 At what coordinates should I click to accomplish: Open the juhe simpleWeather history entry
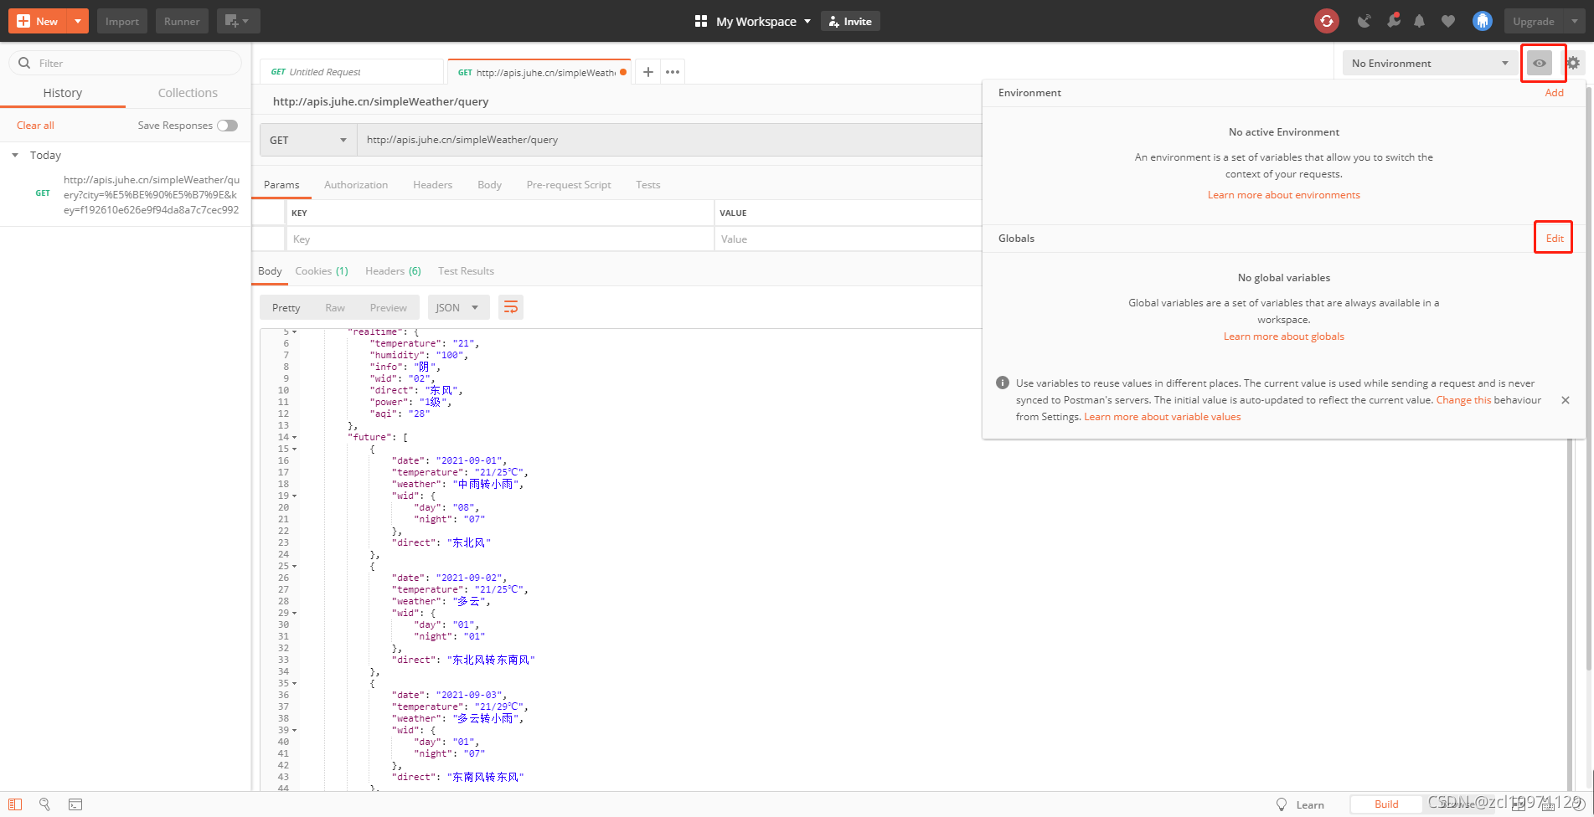(151, 195)
